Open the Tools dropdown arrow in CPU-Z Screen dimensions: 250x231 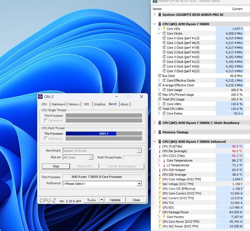pyautogui.click(x=102, y=200)
